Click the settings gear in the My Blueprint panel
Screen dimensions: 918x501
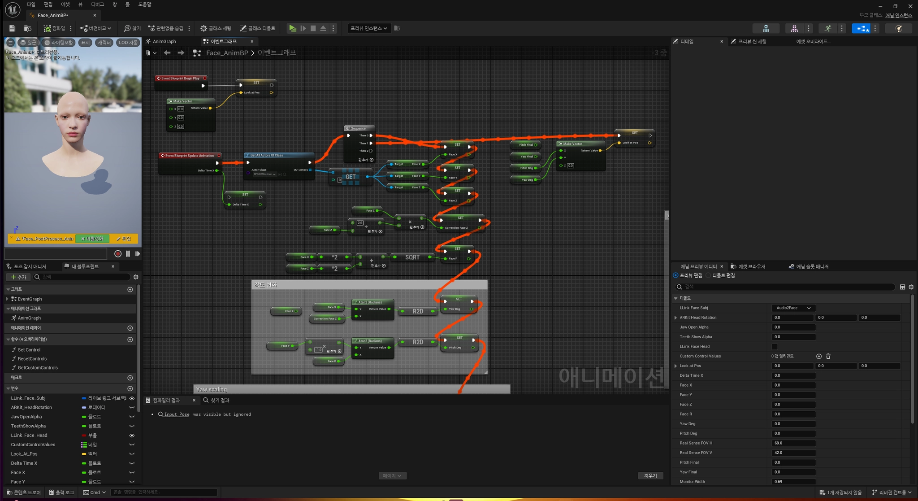point(136,277)
